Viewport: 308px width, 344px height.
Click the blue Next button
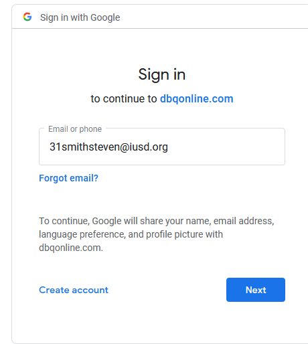(256, 290)
